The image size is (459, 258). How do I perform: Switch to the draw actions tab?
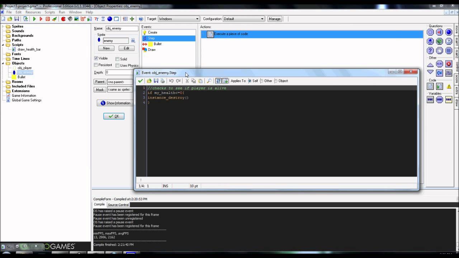click(x=456, y=103)
